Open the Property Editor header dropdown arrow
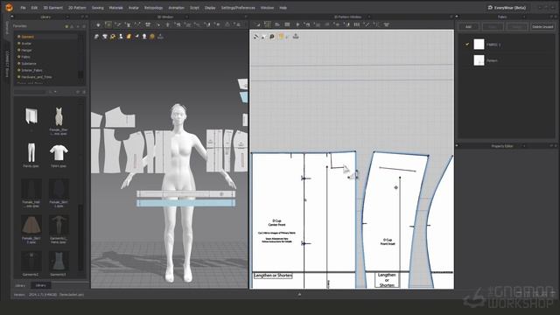This screenshot has width=560, height=315. pyautogui.click(x=524, y=146)
